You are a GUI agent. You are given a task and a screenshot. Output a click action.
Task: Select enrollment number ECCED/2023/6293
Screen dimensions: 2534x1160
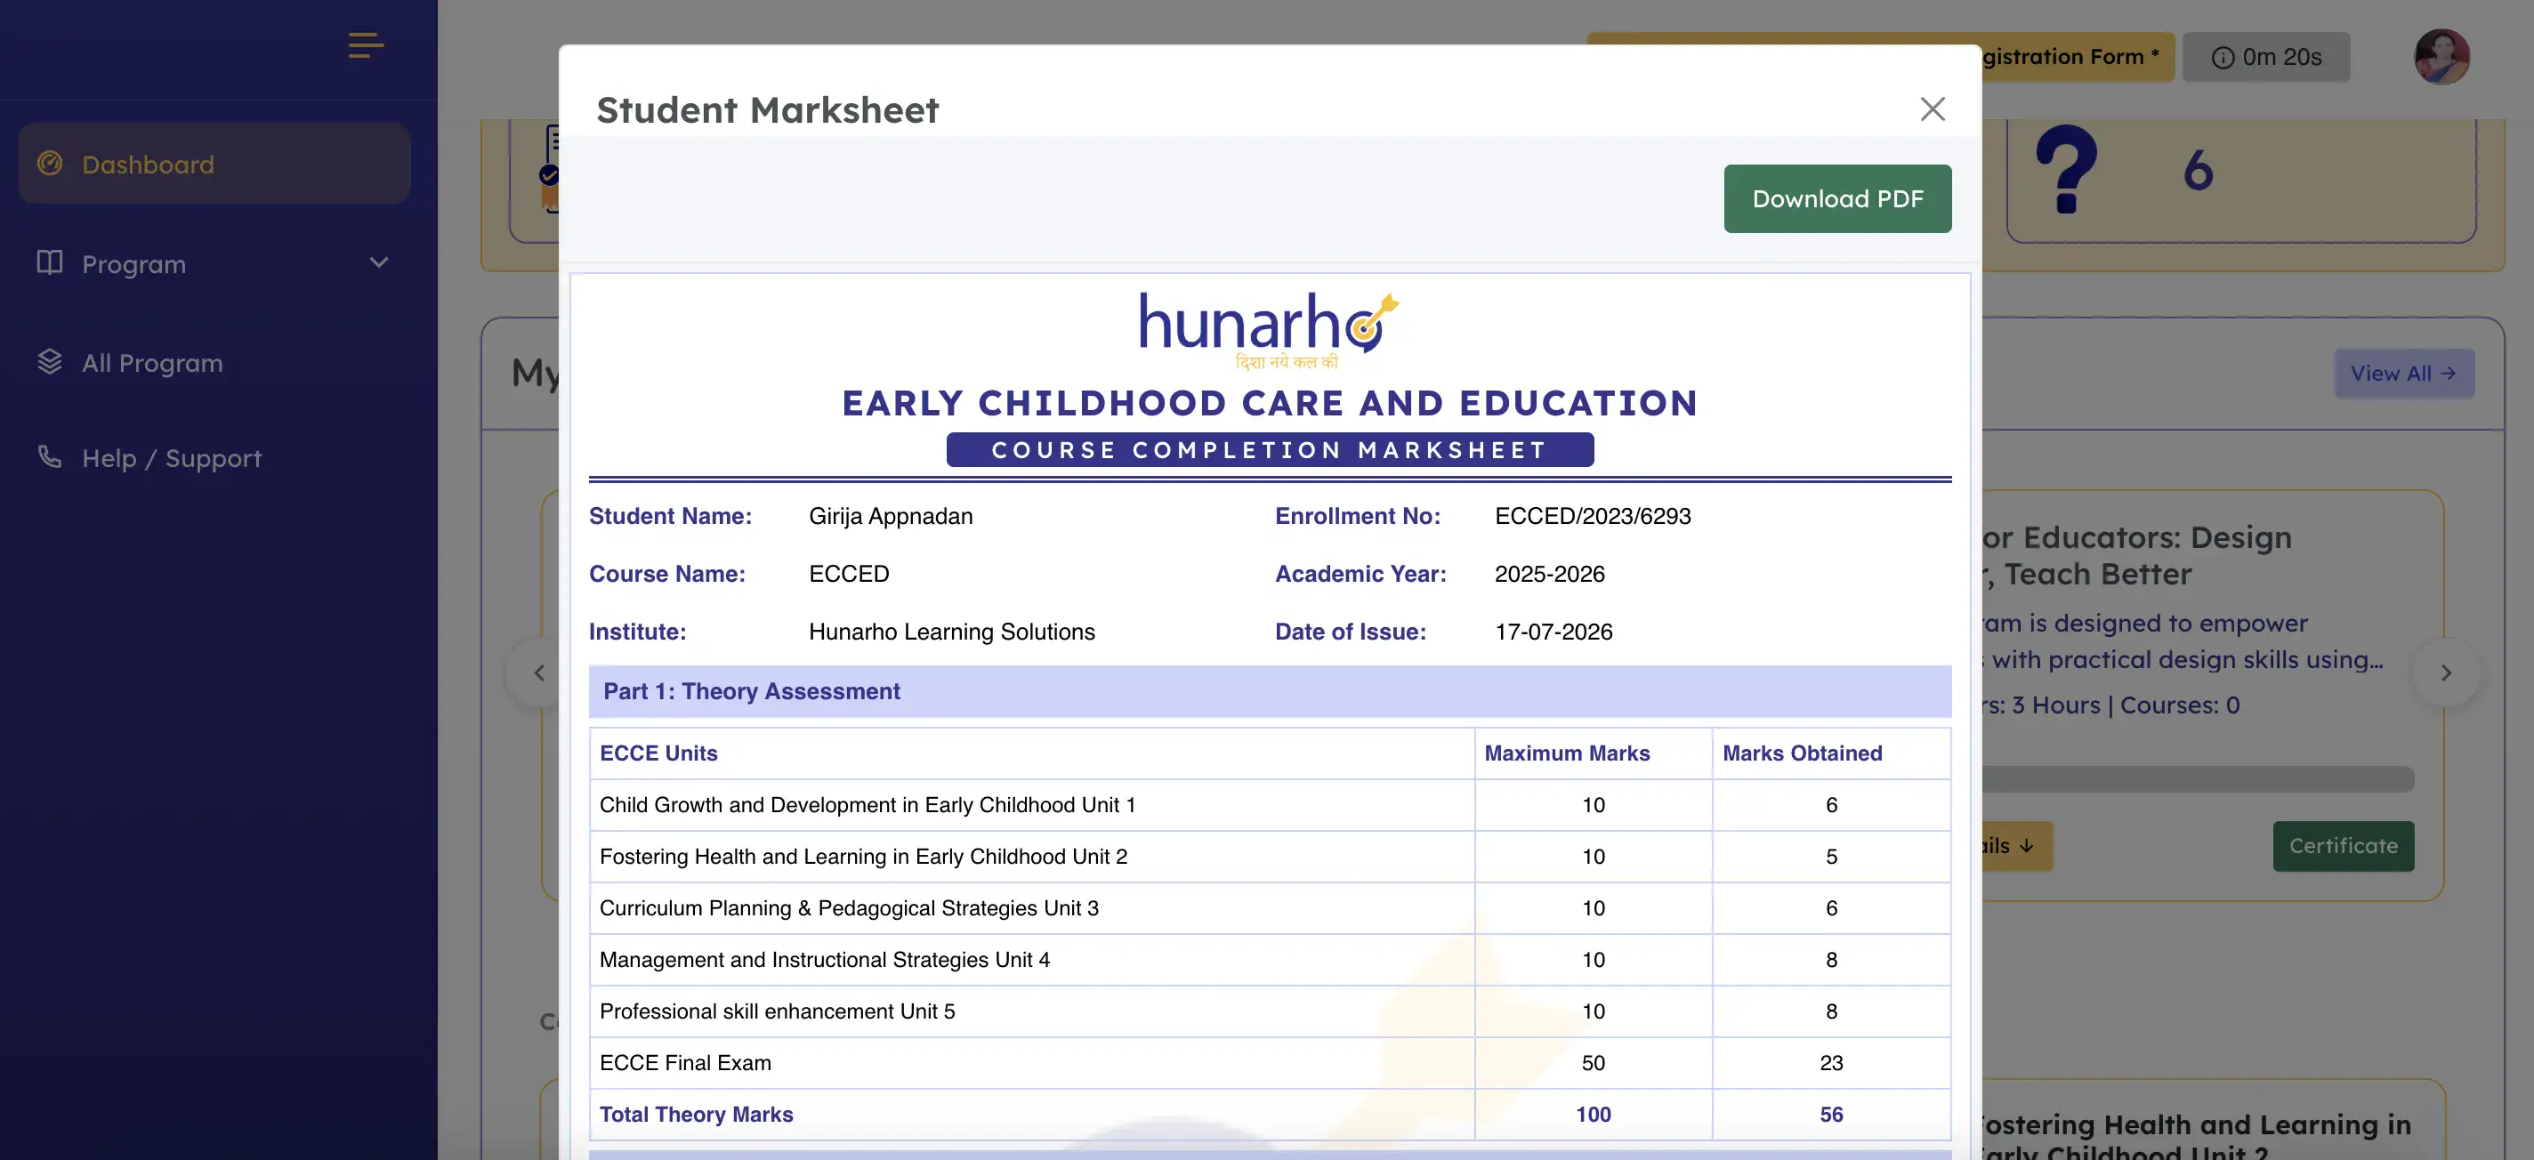1593,517
